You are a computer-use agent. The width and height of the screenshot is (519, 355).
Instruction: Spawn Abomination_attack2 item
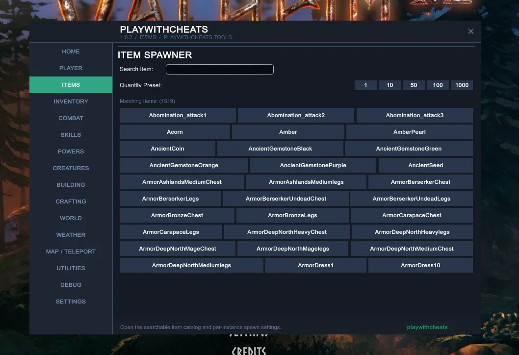(296, 115)
